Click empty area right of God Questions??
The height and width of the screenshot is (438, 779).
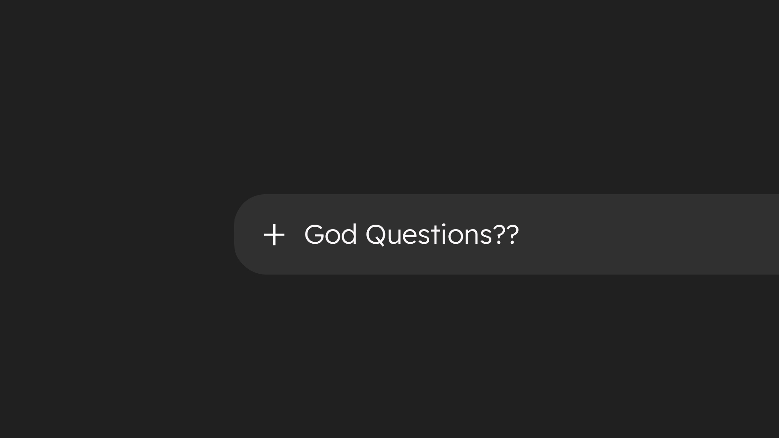pos(649,234)
